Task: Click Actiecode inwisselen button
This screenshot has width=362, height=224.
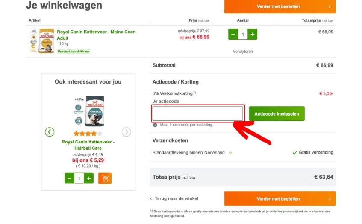Action: 277,113
